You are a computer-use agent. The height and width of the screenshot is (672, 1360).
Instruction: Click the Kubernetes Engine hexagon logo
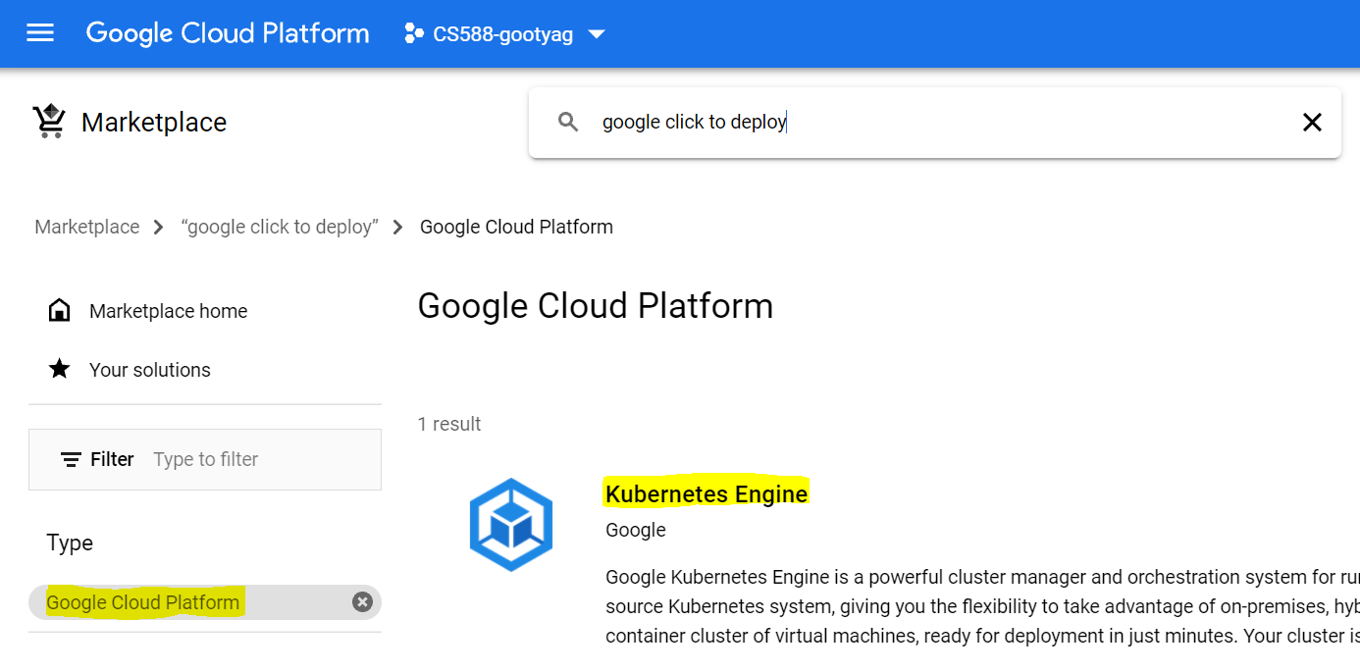click(x=511, y=525)
